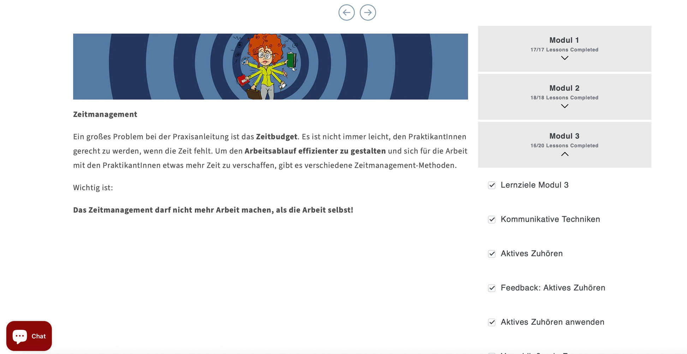Click the speech bubble chat icon

pos(20,336)
